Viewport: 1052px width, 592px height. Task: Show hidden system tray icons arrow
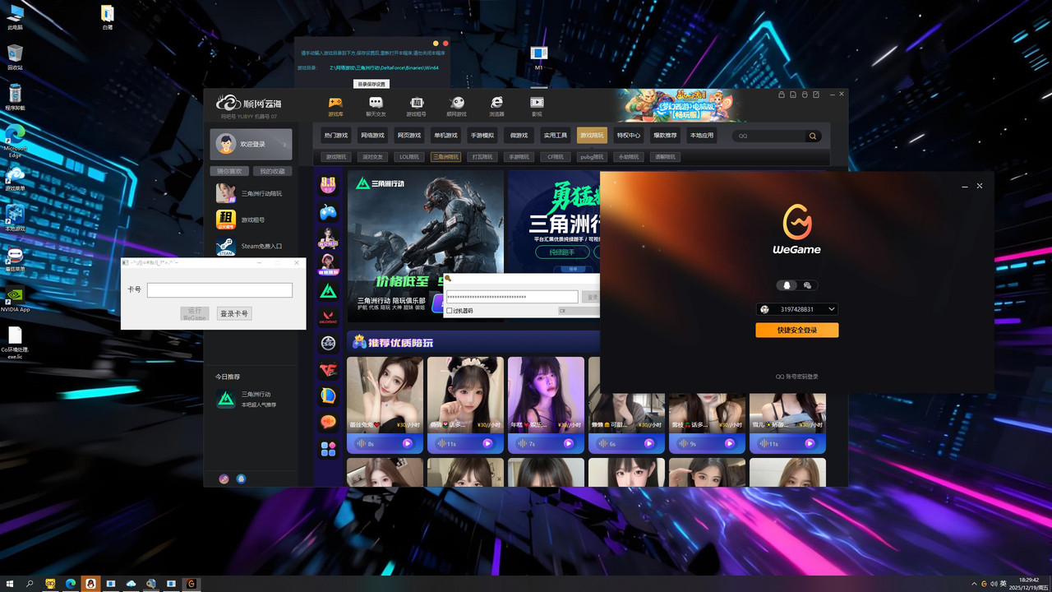[974, 584]
